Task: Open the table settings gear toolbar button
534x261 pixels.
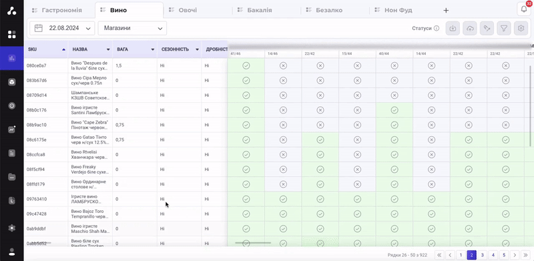Action: (521, 29)
